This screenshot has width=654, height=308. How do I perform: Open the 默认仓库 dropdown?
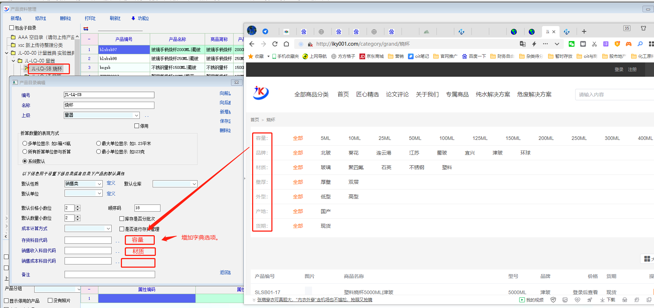[194, 184]
